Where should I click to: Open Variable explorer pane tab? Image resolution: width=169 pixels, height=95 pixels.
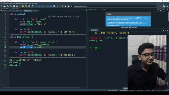[x=124, y=27]
